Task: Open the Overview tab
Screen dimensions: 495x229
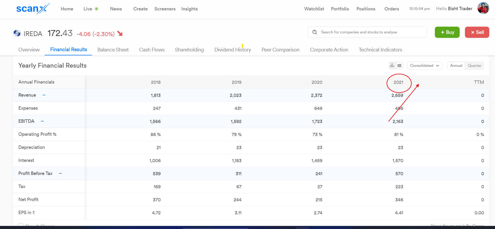Action: click(29, 50)
